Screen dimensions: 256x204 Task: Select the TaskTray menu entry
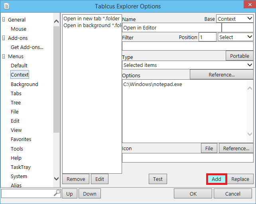click(21, 167)
